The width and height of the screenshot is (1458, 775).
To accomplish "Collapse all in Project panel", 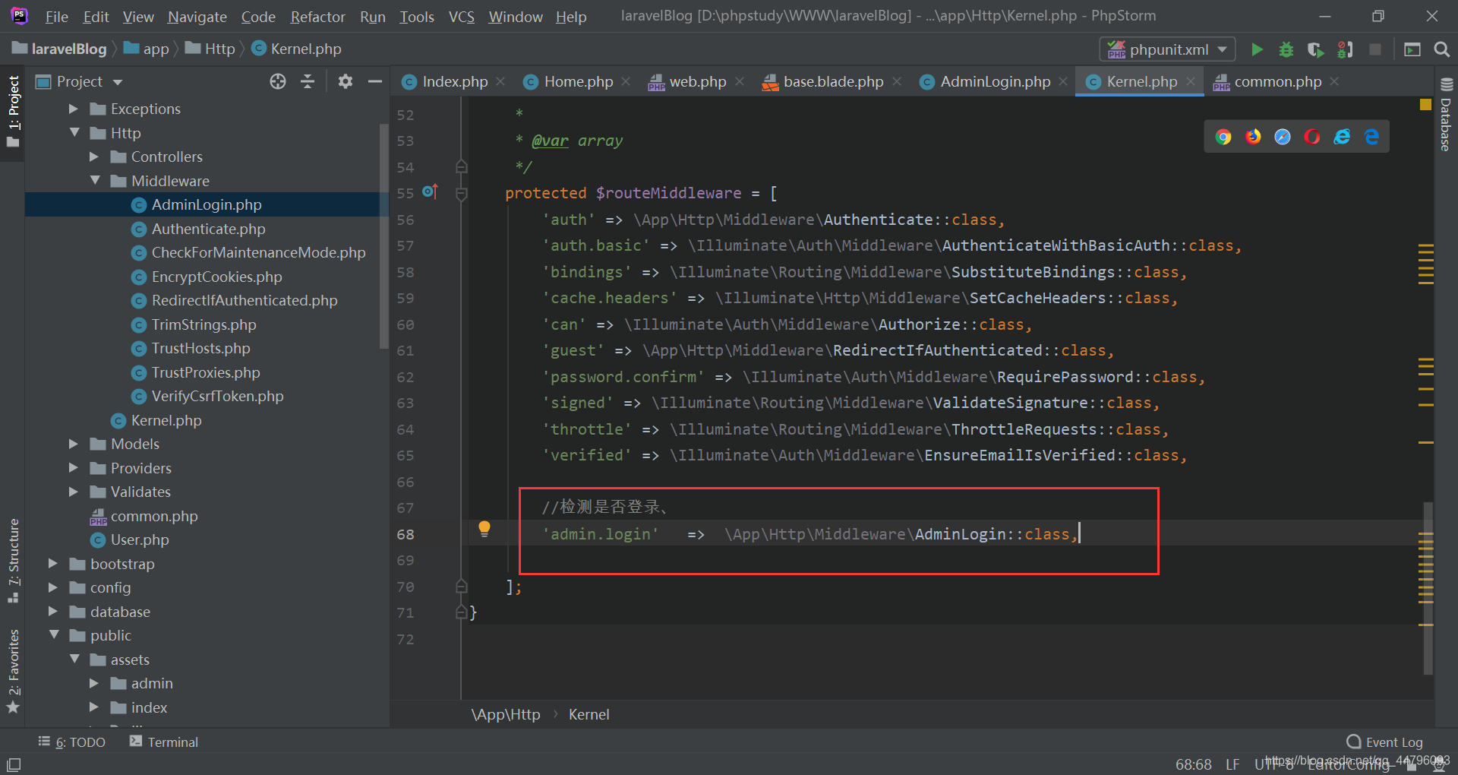I will pyautogui.click(x=308, y=81).
